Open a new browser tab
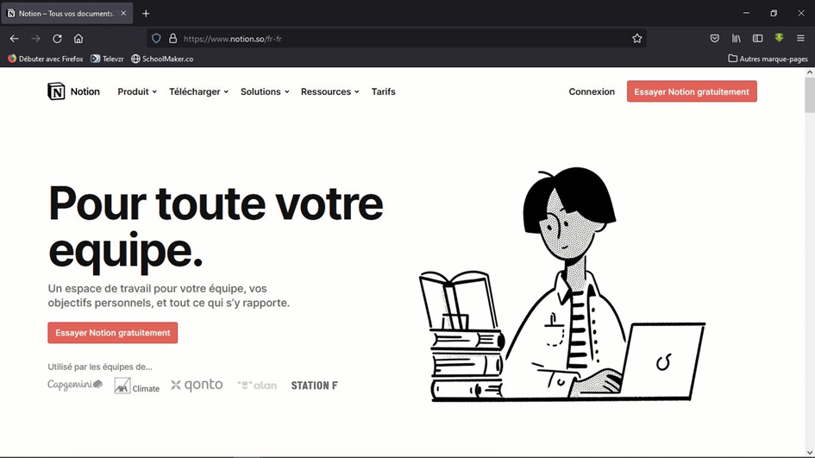Viewport: 815px width, 458px height. [x=146, y=14]
